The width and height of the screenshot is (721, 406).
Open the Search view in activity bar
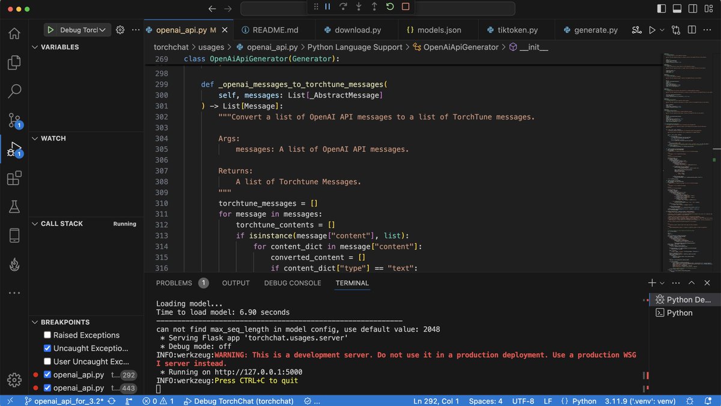tap(14, 91)
